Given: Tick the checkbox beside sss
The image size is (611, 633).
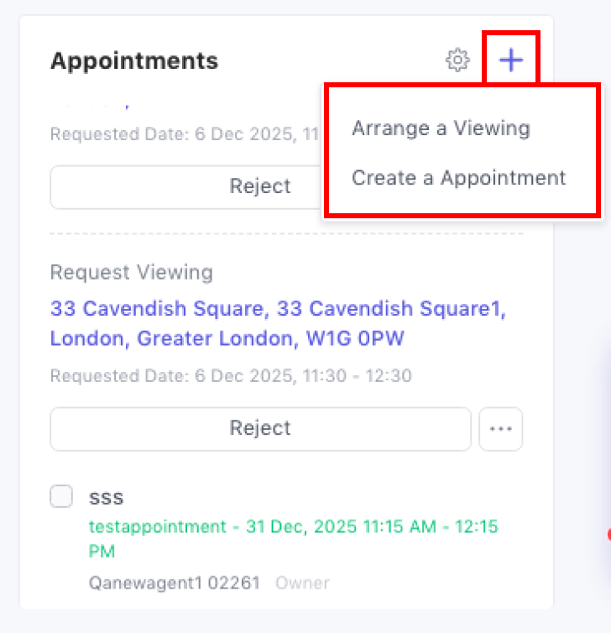Looking at the screenshot, I should pos(61,497).
